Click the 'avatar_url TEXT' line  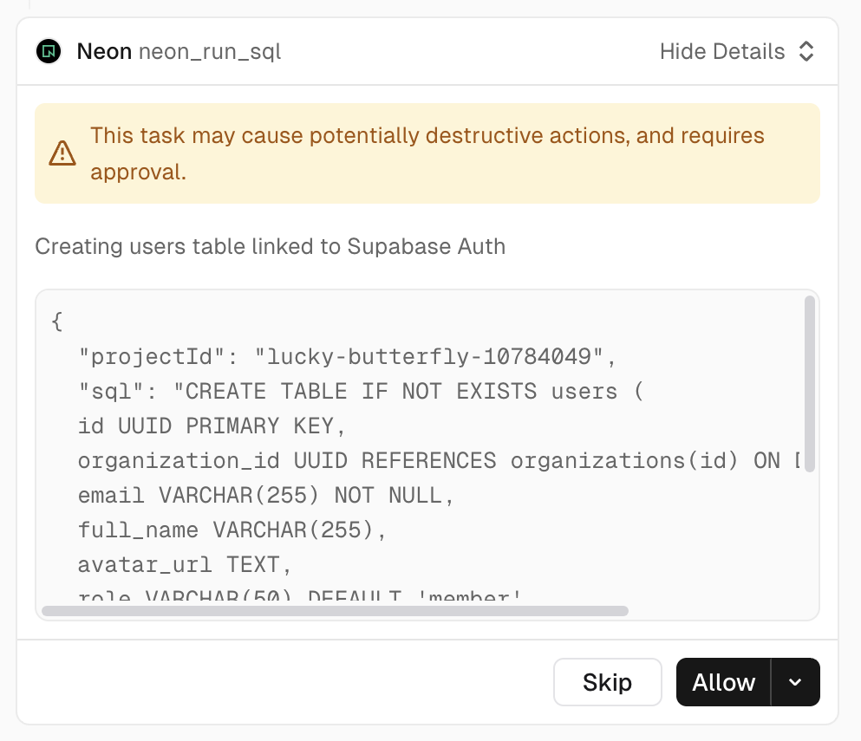[x=185, y=564]
